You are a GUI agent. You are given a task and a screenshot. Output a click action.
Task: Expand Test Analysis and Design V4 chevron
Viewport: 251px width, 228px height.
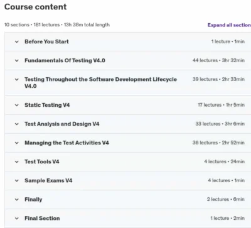(x=17, y=124)
